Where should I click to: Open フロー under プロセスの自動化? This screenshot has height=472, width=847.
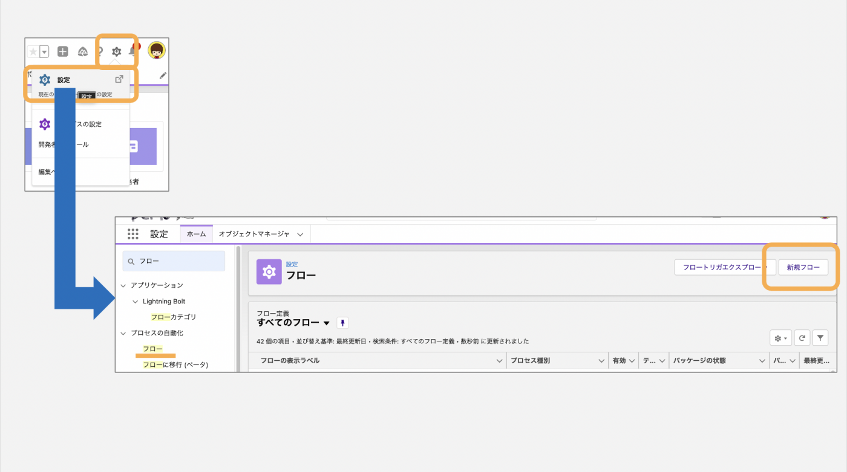153,349
